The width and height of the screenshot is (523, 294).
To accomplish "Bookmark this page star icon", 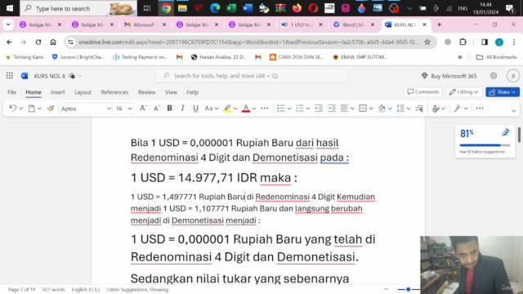I will click(x=427, y=42).
